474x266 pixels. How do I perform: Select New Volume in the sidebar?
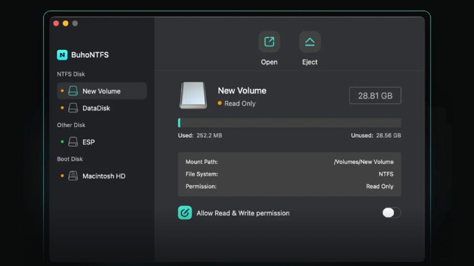[x=101, y=91]
